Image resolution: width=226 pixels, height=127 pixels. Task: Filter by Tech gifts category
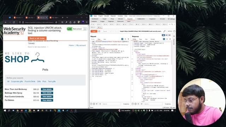pyautogui.click(x=52, y=81)
